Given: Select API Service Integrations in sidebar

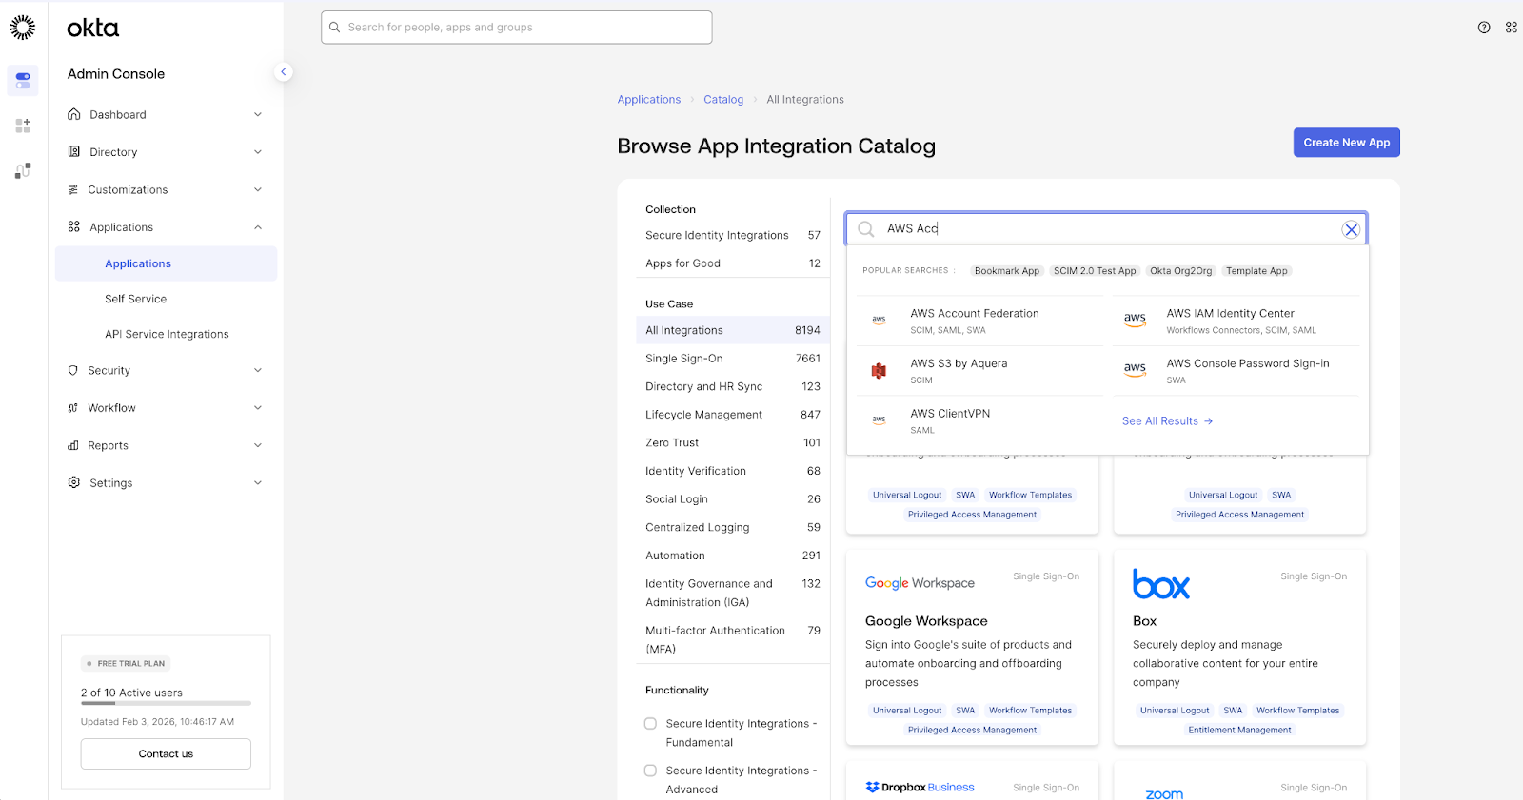Looking at the screenshot, I should [167, 334].
